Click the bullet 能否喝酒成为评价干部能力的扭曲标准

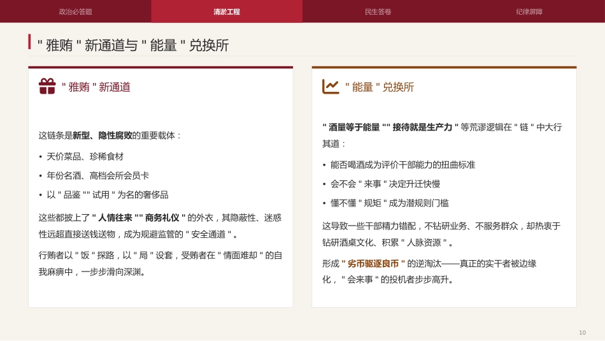tap(403, 165)
